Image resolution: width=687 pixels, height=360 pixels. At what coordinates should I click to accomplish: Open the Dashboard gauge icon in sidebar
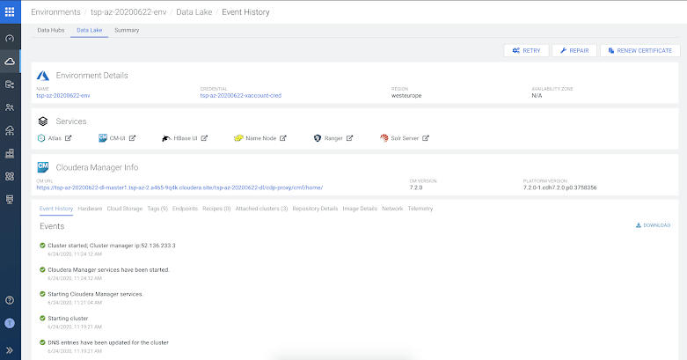(10, 39)
